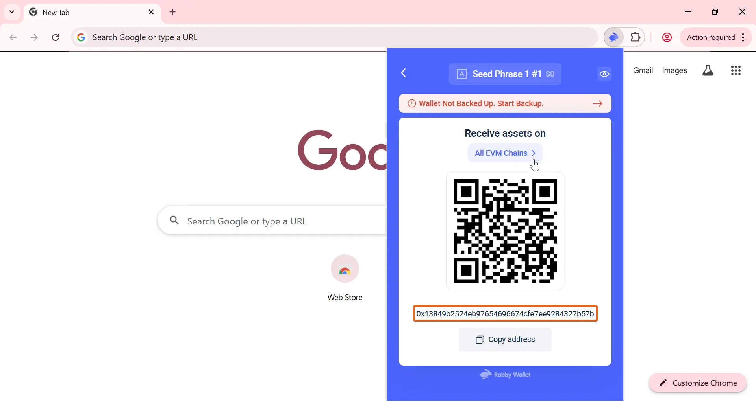The width and height of the screenshot is (756, 401).
Task: Click the Copy address button
Action: coord(505,340)
